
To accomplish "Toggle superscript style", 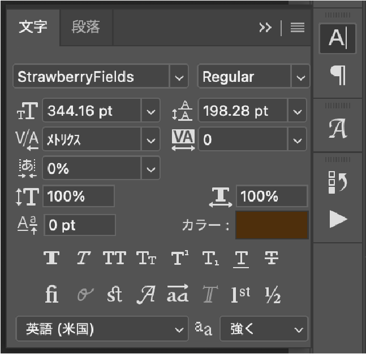I will pos(180,257).
